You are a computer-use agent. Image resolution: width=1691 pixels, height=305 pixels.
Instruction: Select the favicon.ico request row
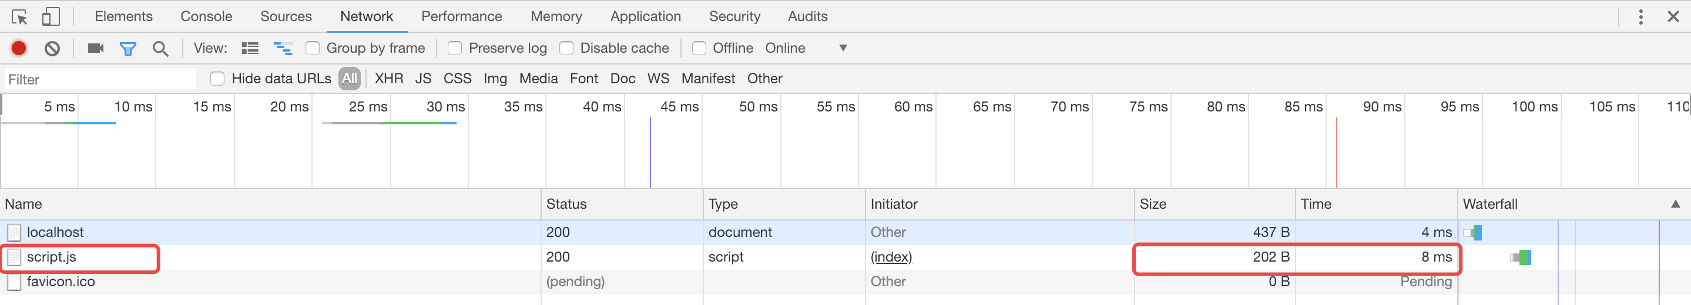[x=845, y=282]
